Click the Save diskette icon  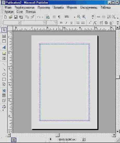pyautogui.click(x=16, y=17)
